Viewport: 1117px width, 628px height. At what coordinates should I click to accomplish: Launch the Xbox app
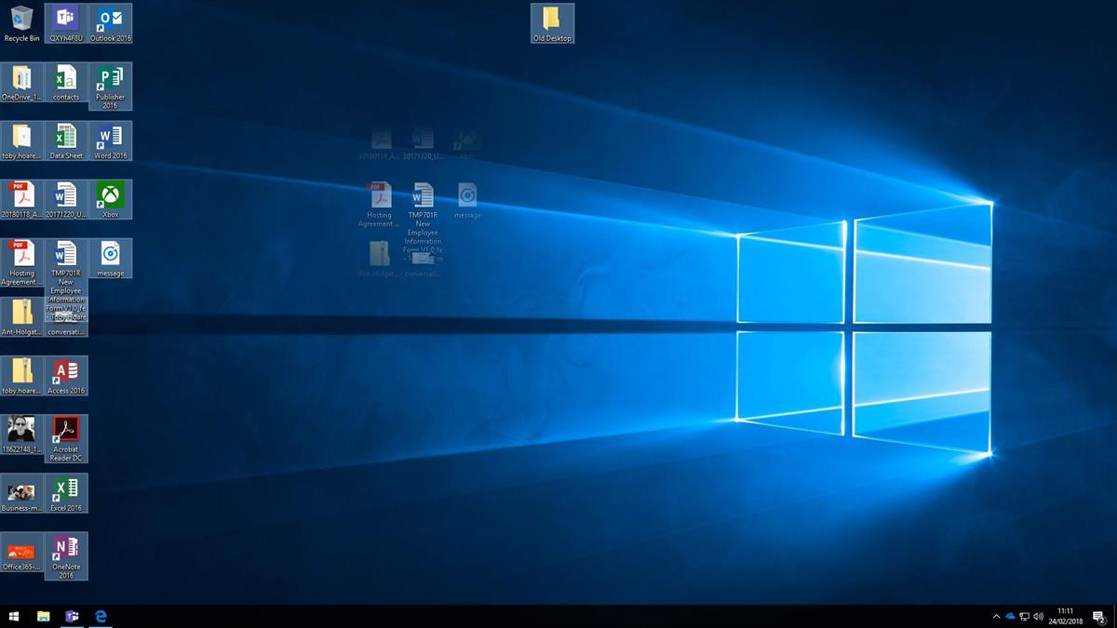110,195
